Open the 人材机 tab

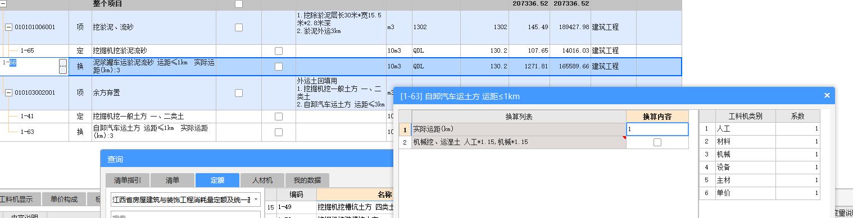click(262, 180)
